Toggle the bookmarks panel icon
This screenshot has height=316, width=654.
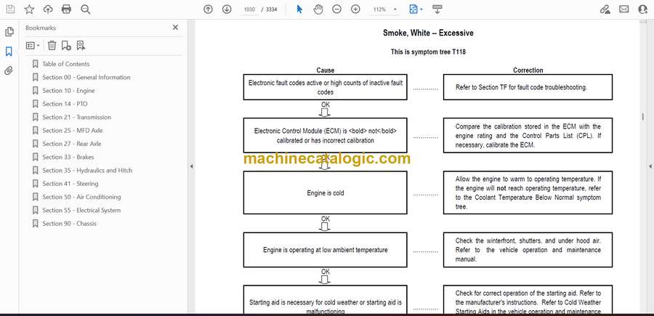[x=9, y=52]
